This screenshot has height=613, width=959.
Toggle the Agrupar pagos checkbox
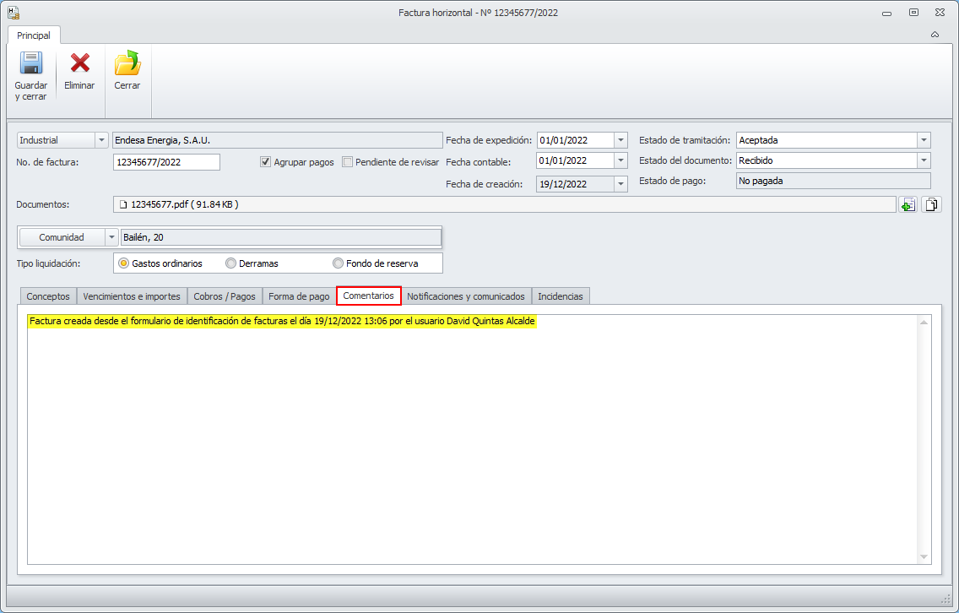point(265,162)
